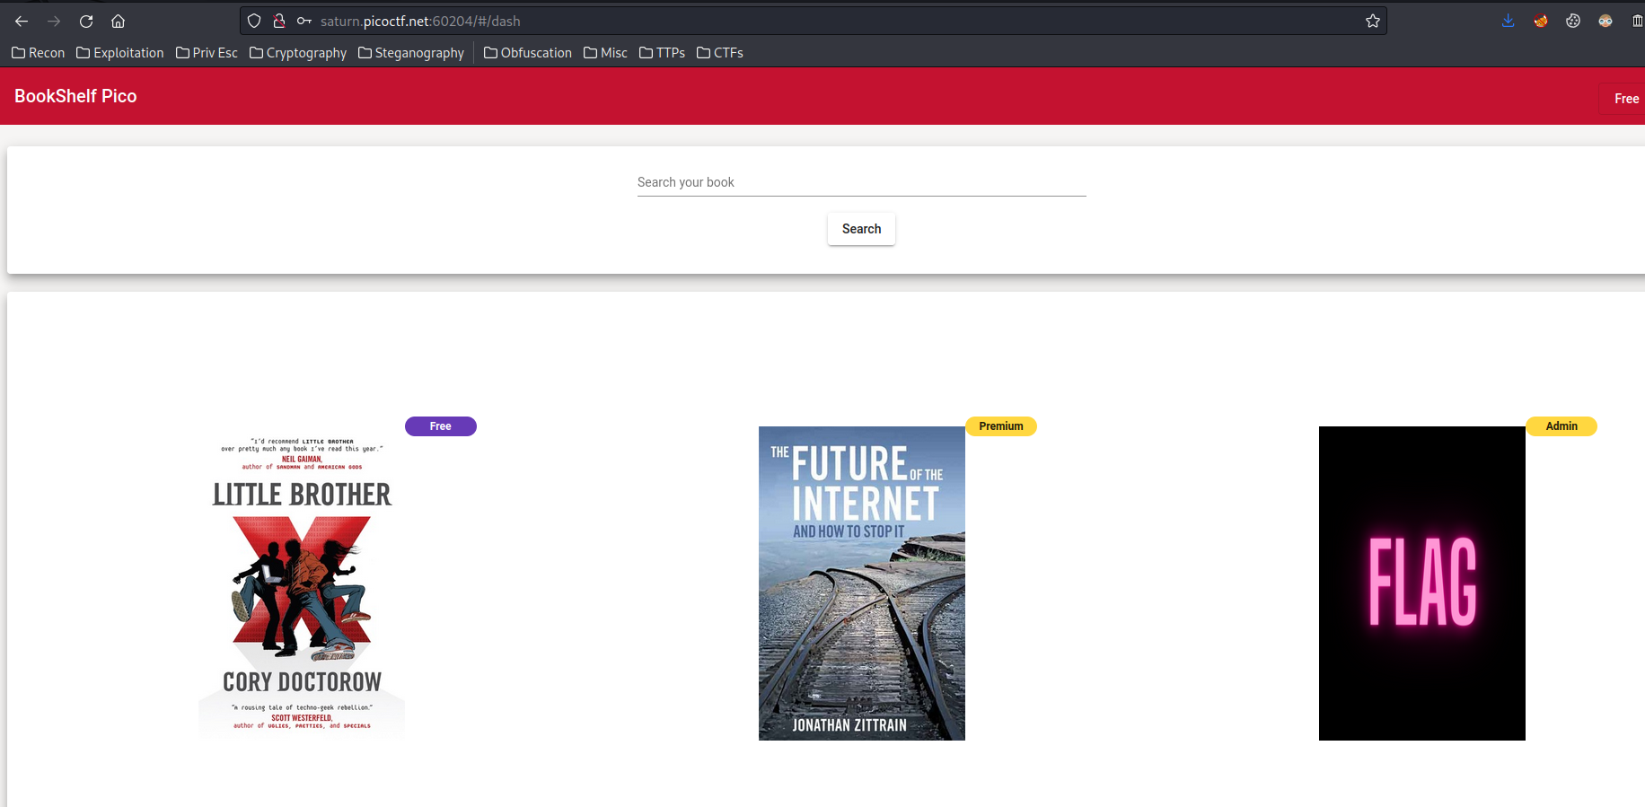Click the cookie extension icon

1573,21
